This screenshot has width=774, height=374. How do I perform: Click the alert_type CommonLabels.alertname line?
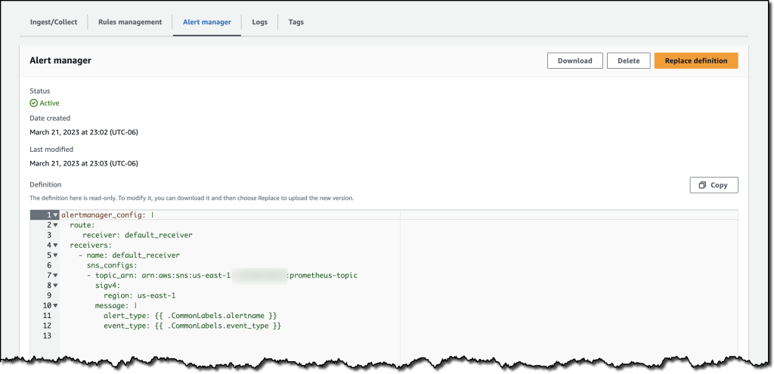click(190, 316)
